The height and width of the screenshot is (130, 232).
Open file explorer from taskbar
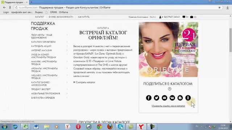(x=46, y=127)
